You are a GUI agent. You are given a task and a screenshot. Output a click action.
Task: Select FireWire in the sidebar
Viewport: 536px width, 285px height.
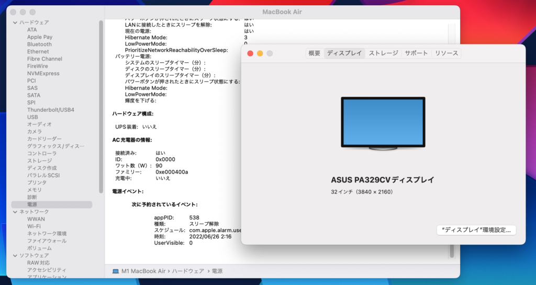37,66
